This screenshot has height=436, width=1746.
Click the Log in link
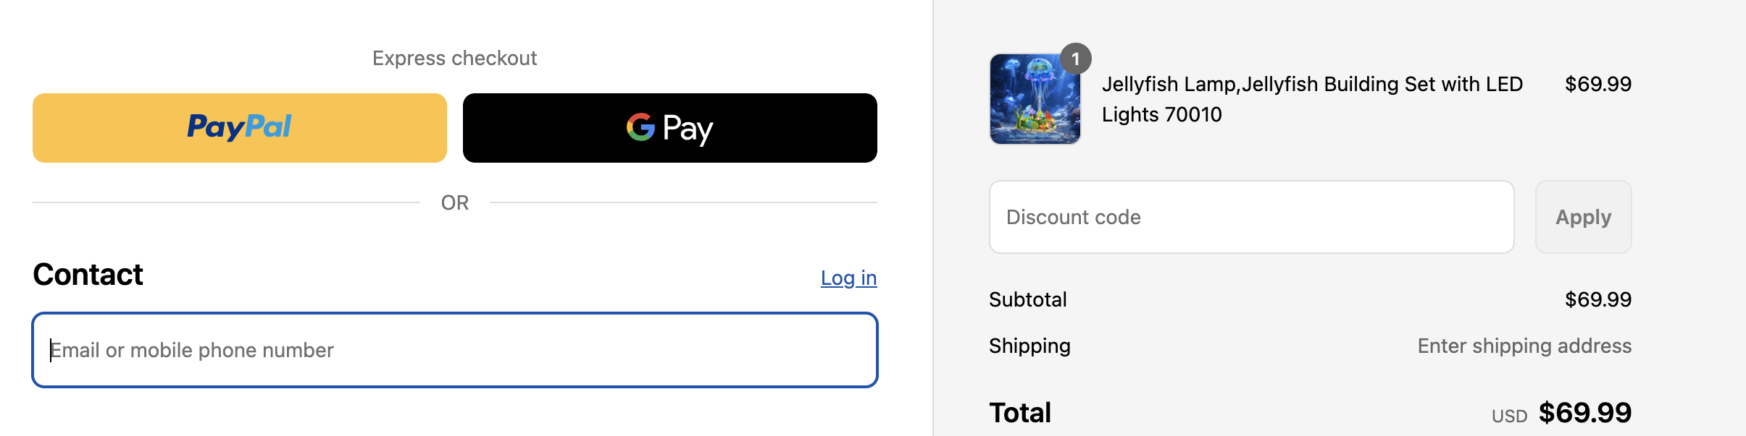tap(848, 278)
